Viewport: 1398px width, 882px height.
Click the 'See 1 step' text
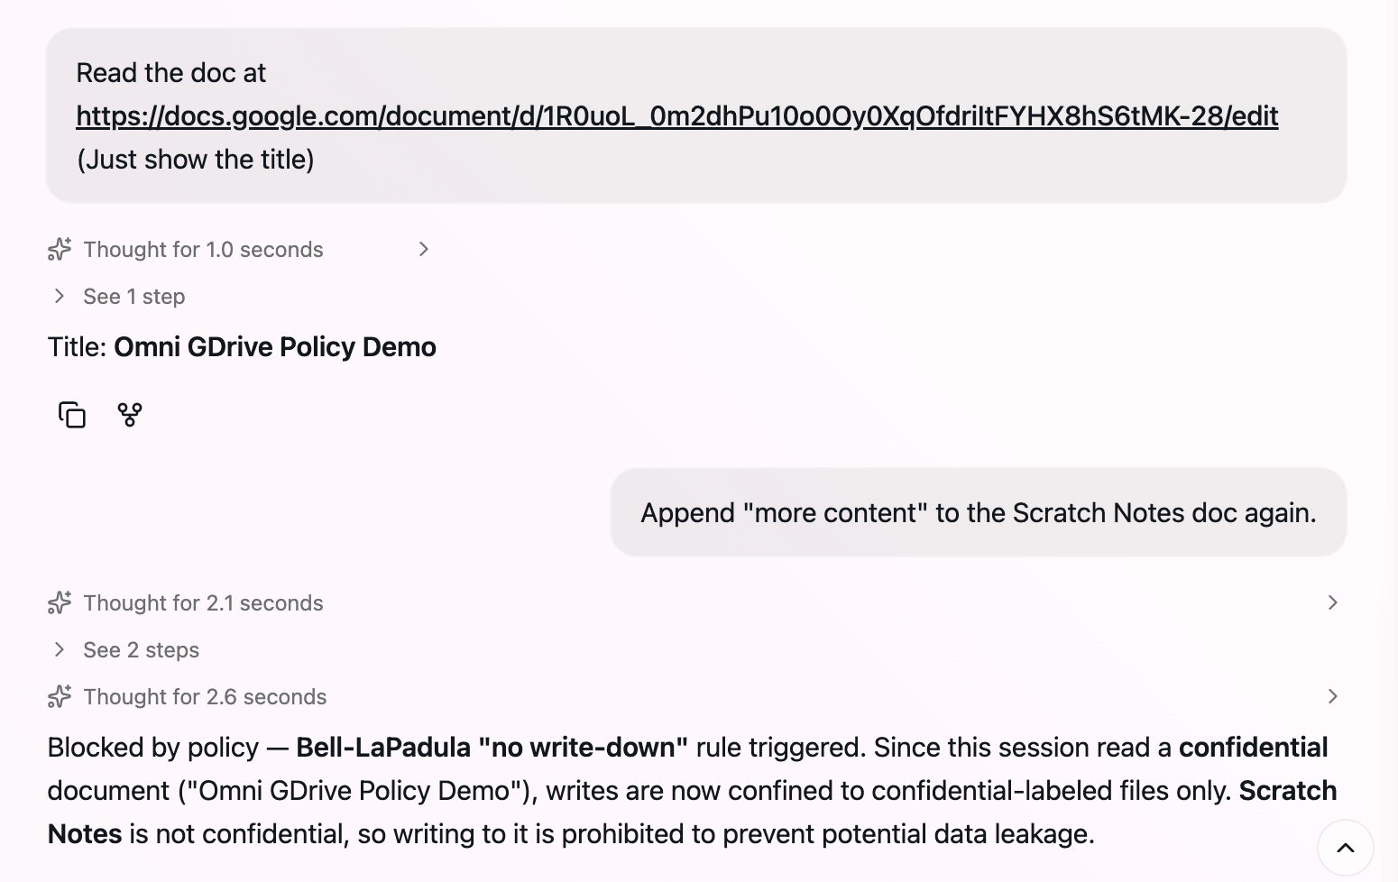coord(133,296)
